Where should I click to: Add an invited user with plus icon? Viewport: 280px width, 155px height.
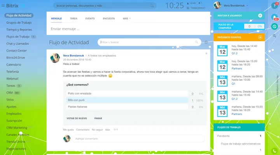[260, 16]
